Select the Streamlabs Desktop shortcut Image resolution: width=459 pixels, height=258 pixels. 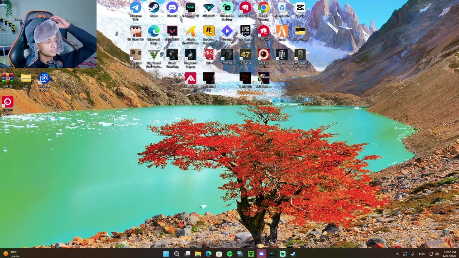coord(227,11)
